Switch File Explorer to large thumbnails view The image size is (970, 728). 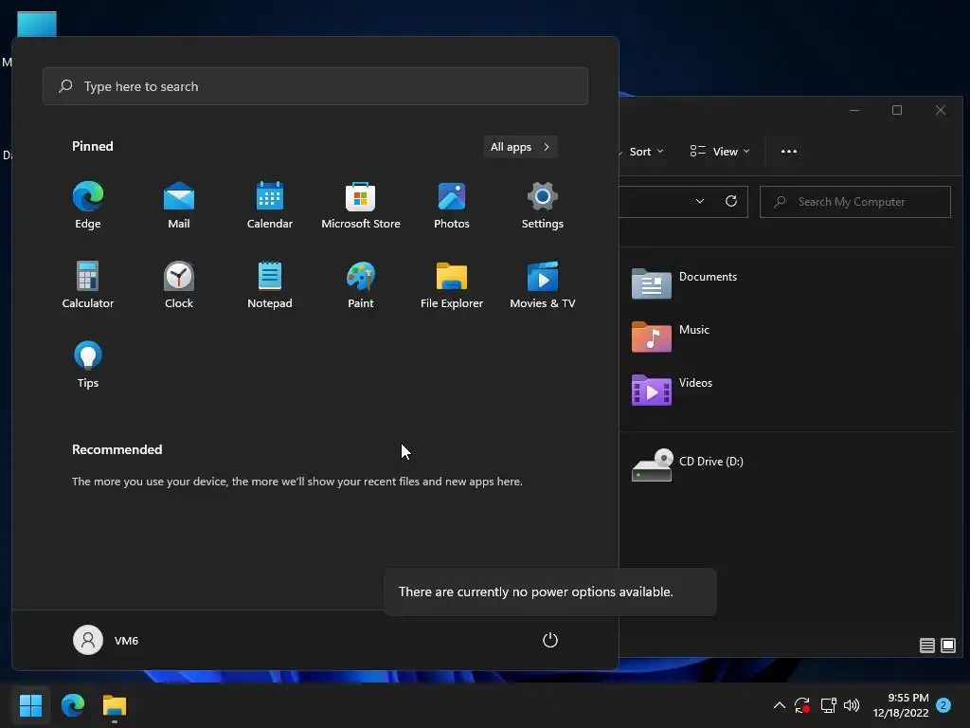click(947, 646)
